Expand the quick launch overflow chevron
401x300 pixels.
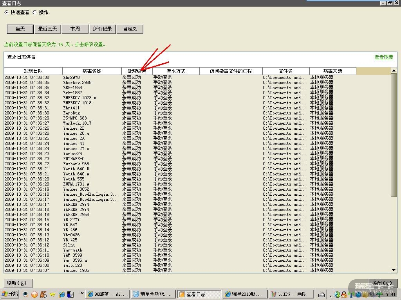pos(82,293)
